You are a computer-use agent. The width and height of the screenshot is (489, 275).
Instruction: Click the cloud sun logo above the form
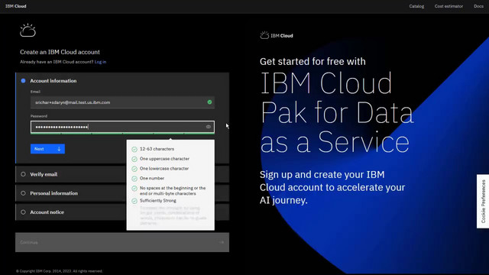tap(28, 31)
